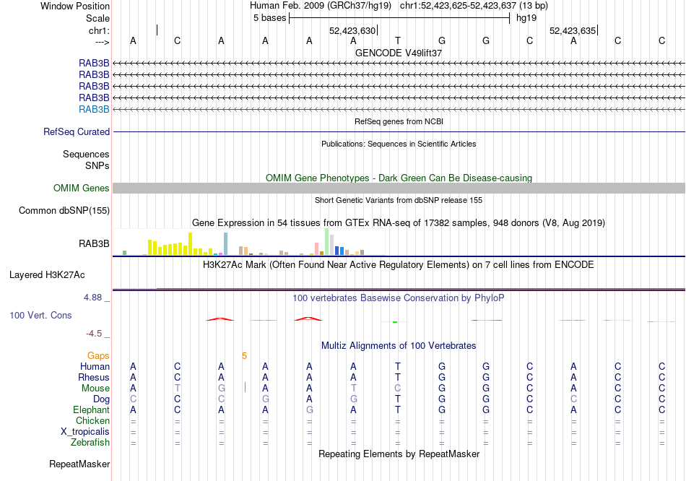
Task: Select the Mouse alignment row label
Action: [x=96, y=389]
